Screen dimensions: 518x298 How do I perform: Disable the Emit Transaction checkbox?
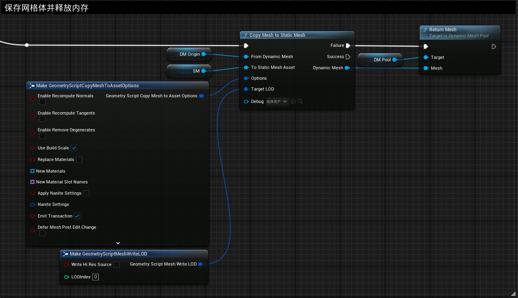(x=77, y=216)
